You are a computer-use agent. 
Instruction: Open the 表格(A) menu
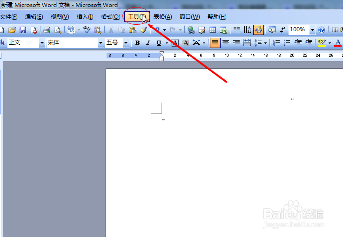[162, 17]
